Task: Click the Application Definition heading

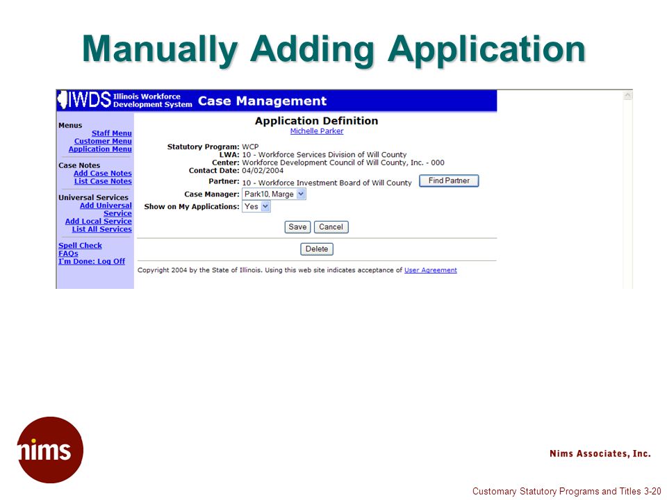Action: 317,121
